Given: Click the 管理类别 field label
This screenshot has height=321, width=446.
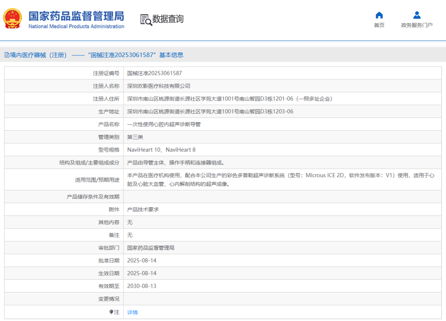Looking at the screenshot, I should point(109,137).
